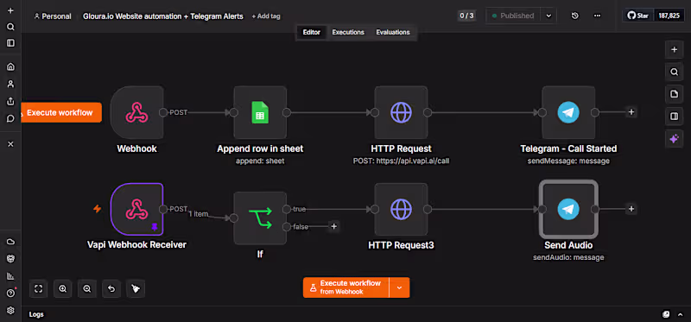Open canvas search magnifier on right panel
The width and height of the screenshot is (691, 322).
(674, 72)
